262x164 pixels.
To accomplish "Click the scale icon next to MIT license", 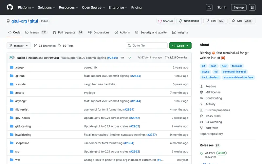I will tap(201, 92).
